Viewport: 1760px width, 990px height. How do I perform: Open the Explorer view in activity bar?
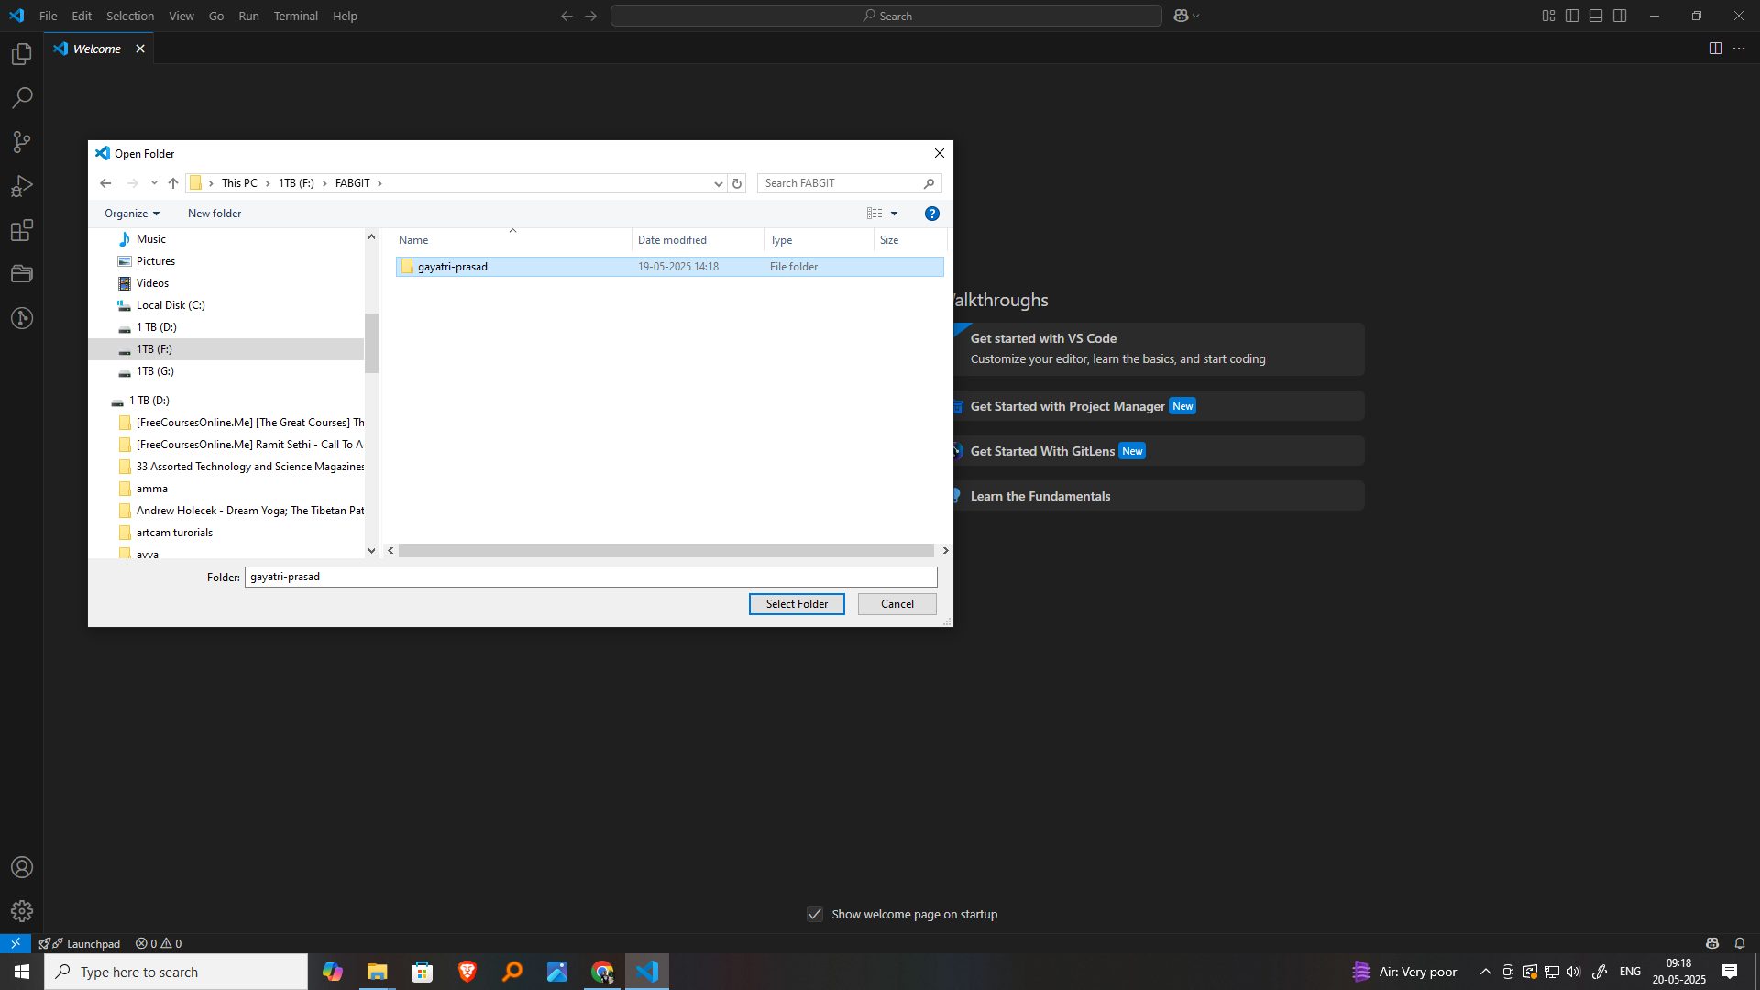[x=22, y=54]
